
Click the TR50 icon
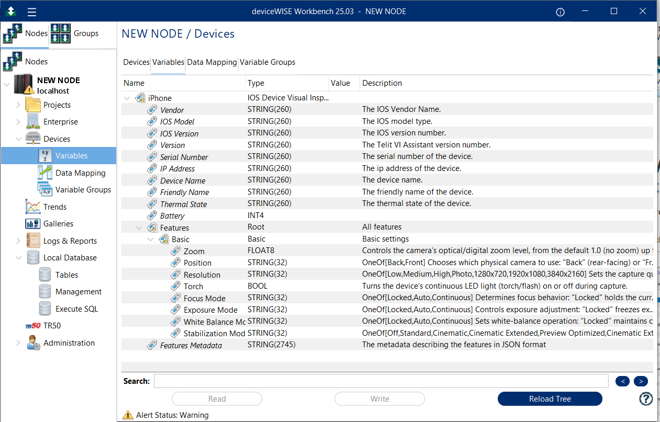pos(33,326)
